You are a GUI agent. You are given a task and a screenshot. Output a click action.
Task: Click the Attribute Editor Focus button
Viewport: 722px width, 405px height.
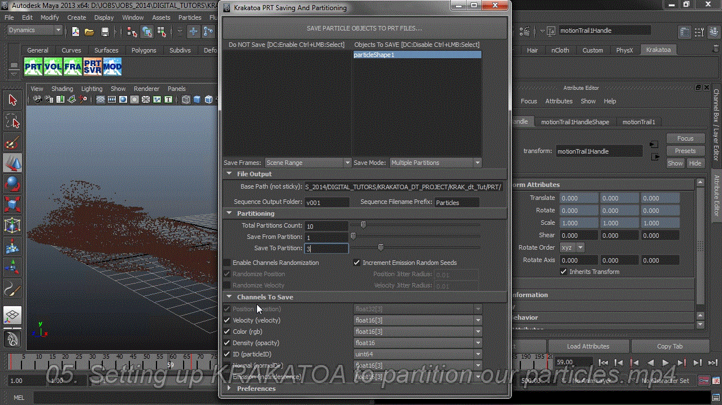pyautogui.click(x=685, y=138)
